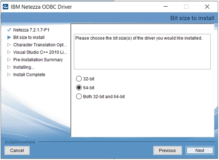
Task: Click the filled arrow beside Bit size to install
Action: point(9,37)
